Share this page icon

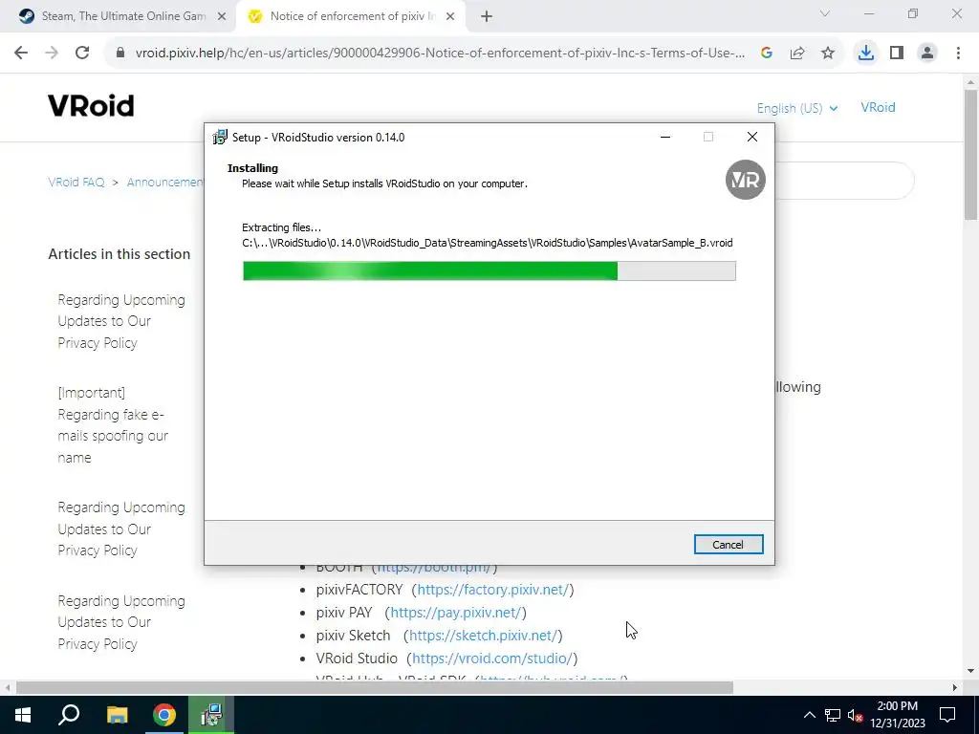797,54
